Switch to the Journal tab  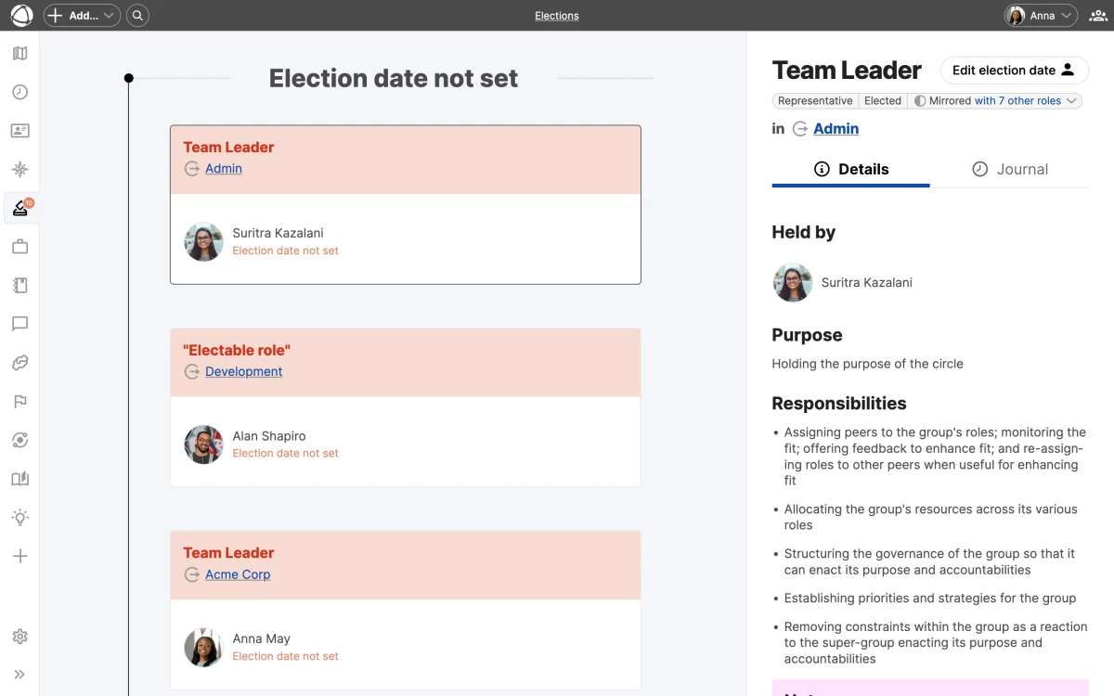[1012, 169]
